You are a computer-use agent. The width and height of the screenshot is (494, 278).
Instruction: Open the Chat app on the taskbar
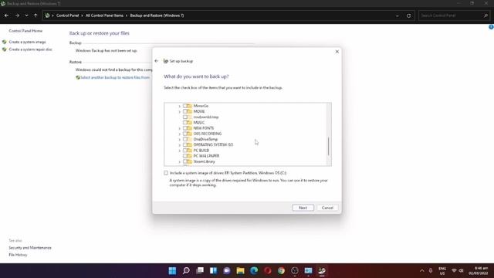tap(227, 271)
